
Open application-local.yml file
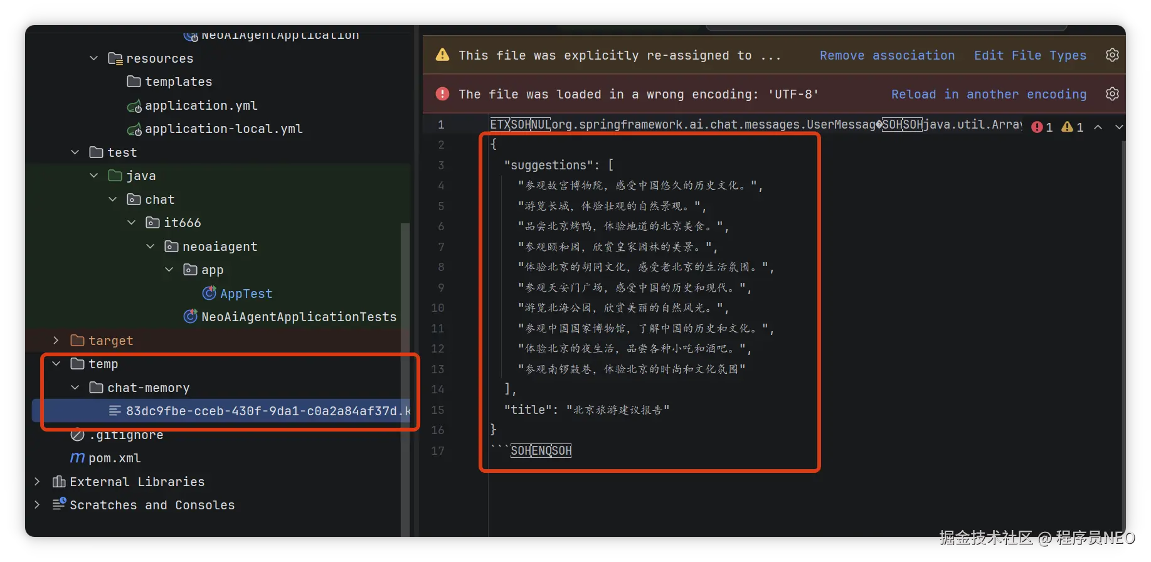pyautogui.click(x=224, y=129)
